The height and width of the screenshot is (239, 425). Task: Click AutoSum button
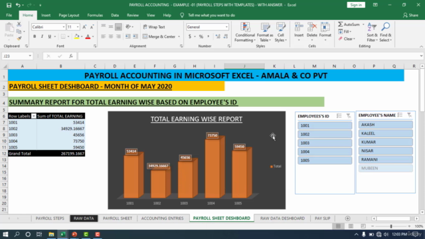pos(349,25)
